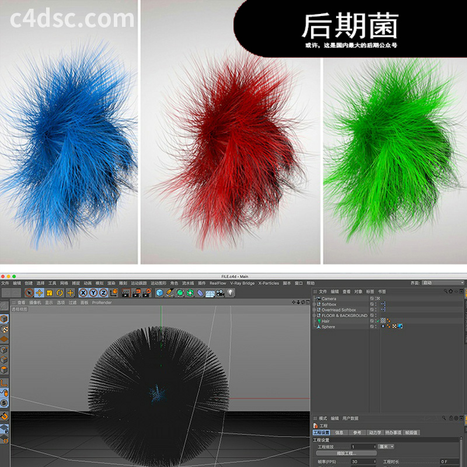The image size is (467, 467).
Task: Click the last-used tool plus icon
Action: tap(70, 293)
